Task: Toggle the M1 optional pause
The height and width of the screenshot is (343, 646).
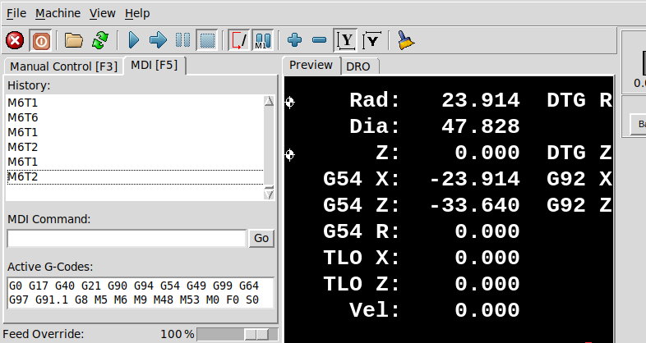Action: coord(263,40)
